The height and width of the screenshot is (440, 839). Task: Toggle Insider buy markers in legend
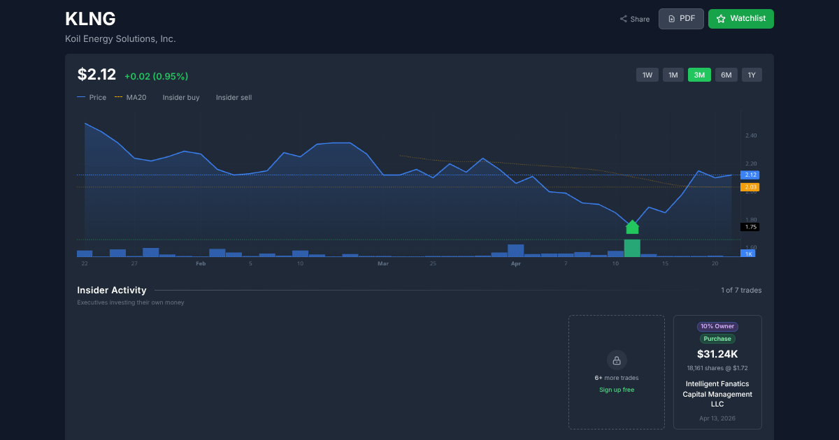(180, 98)
